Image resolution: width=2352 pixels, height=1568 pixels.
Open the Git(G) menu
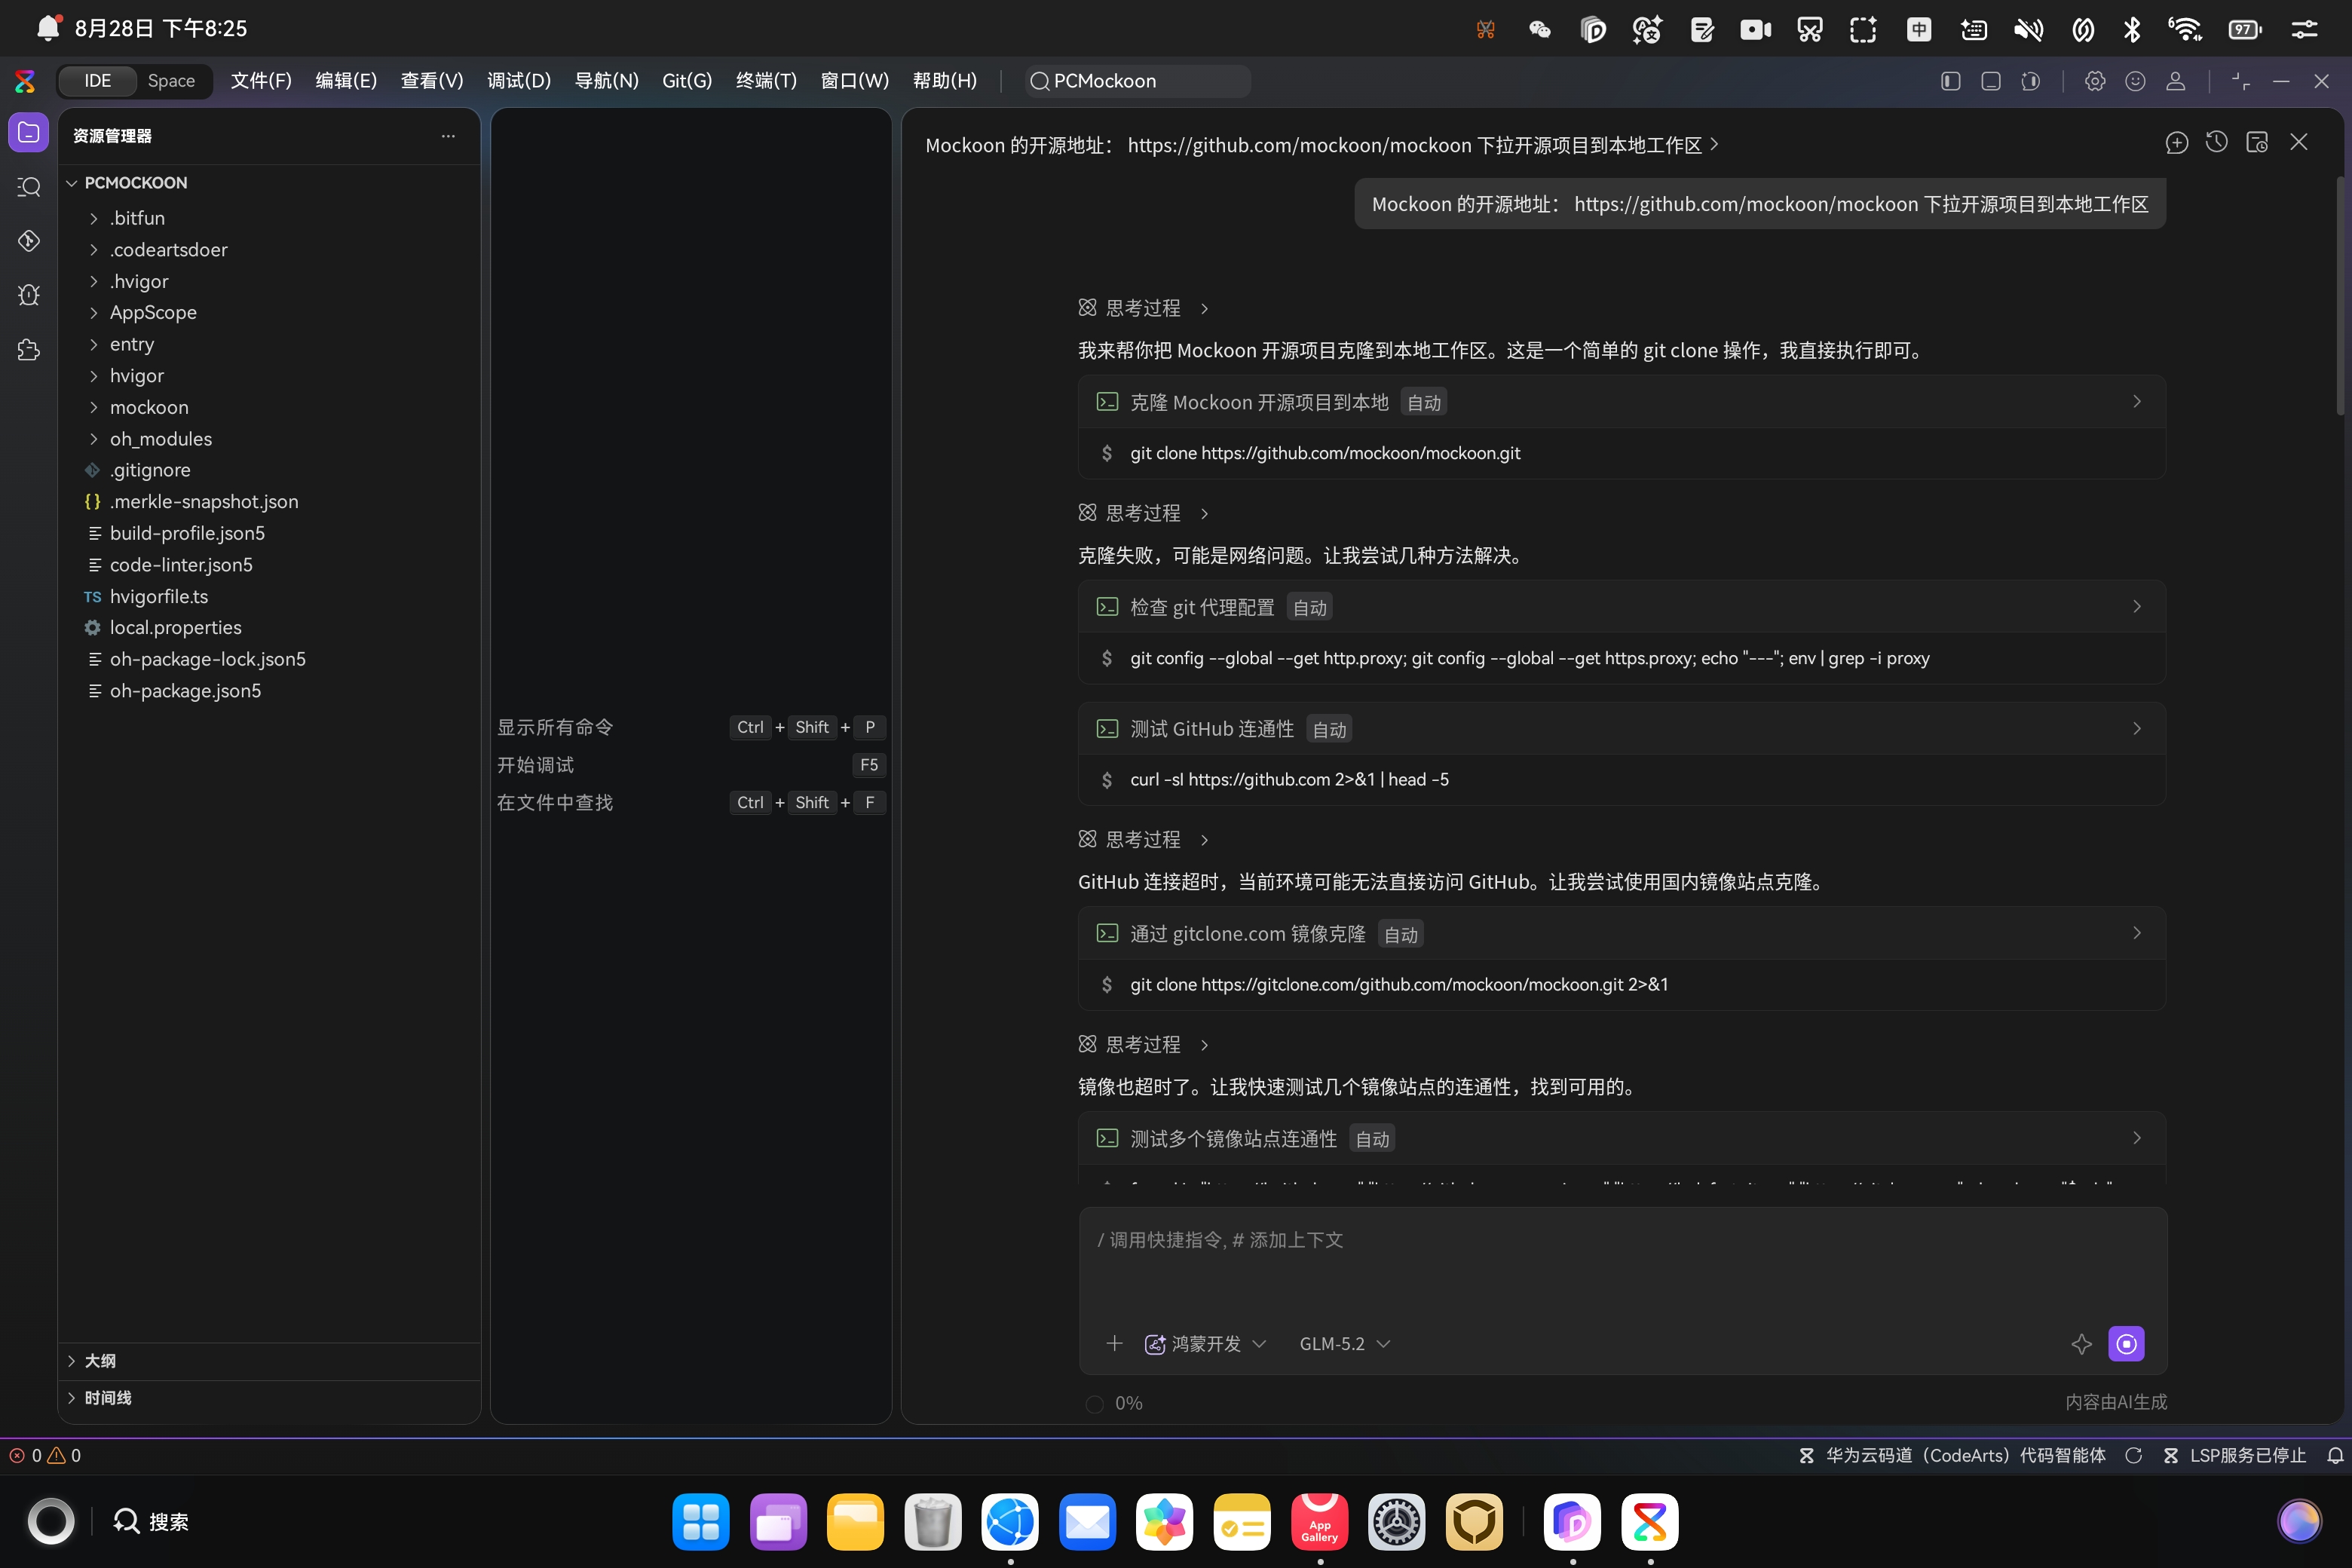(x=687, y=81)
